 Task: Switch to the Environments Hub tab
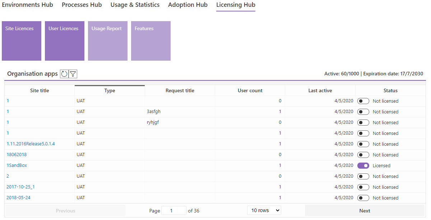click(28, 5)
